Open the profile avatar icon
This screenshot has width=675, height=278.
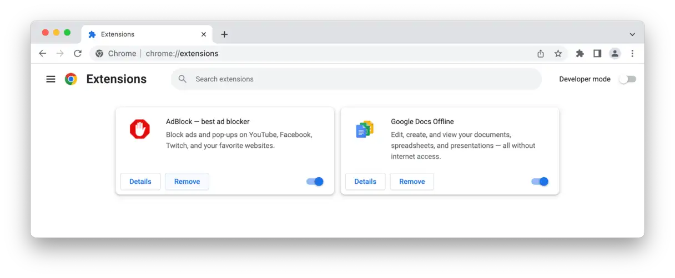point(614,54)
